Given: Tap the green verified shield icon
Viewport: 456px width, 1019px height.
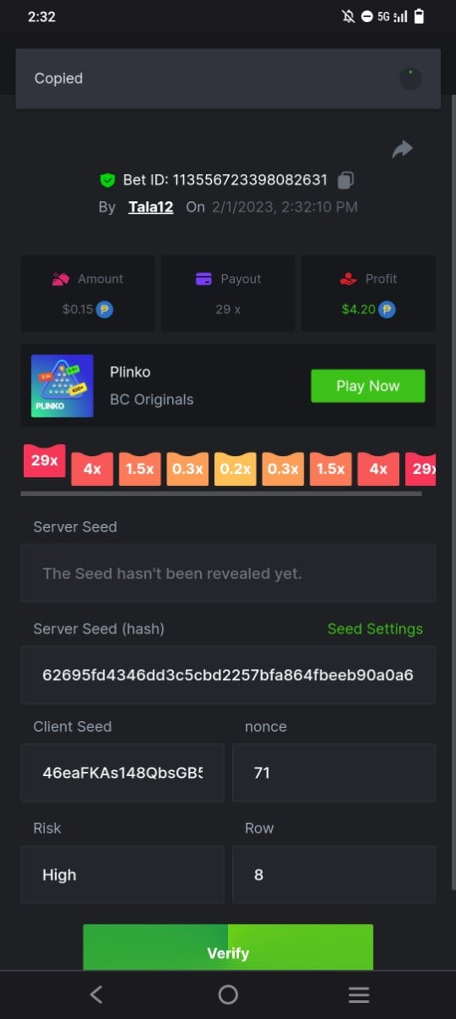Looking at the screenshot, I should click(108, 180).
